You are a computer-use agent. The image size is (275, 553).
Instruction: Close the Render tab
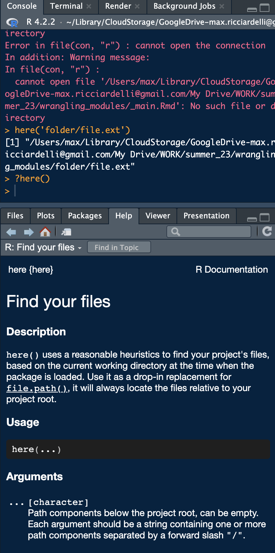pyautogui.click(x=137, y=6)
